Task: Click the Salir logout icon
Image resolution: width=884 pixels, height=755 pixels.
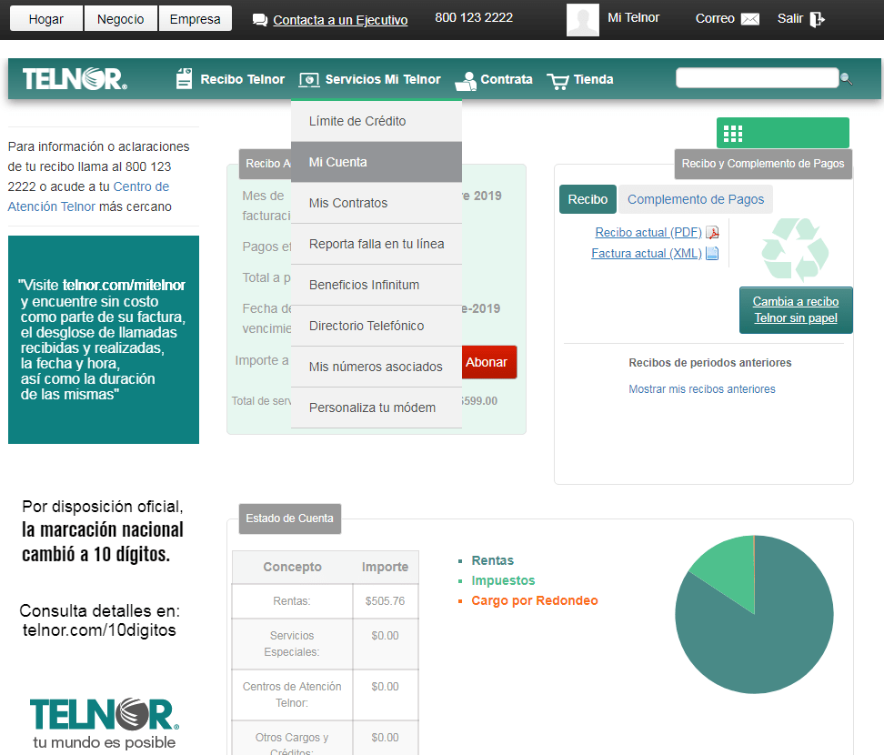Action: 817,19
